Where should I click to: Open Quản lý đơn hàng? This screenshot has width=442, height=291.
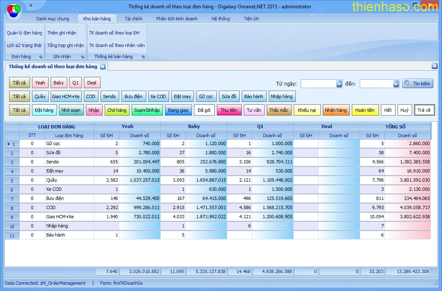click(x=25, y=33)
